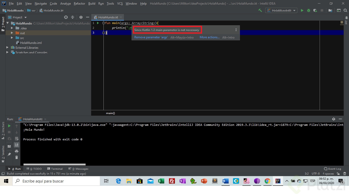Open FileZilla from the taskbar
Image resolution: width=349 pixels, height=196 pixels.
click(172, 181)
